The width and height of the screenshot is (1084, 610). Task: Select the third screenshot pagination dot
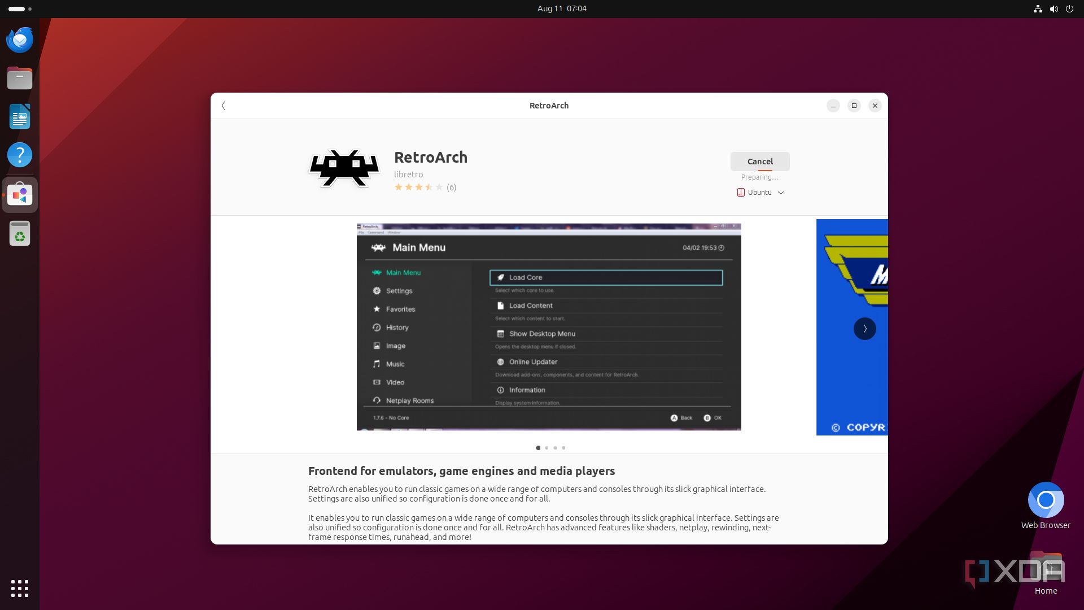coord(555,448)
